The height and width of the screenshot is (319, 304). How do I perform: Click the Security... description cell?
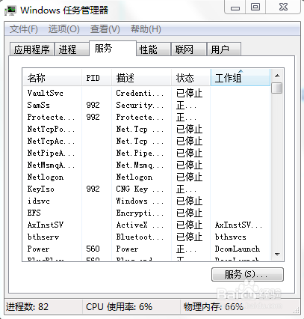140,105
